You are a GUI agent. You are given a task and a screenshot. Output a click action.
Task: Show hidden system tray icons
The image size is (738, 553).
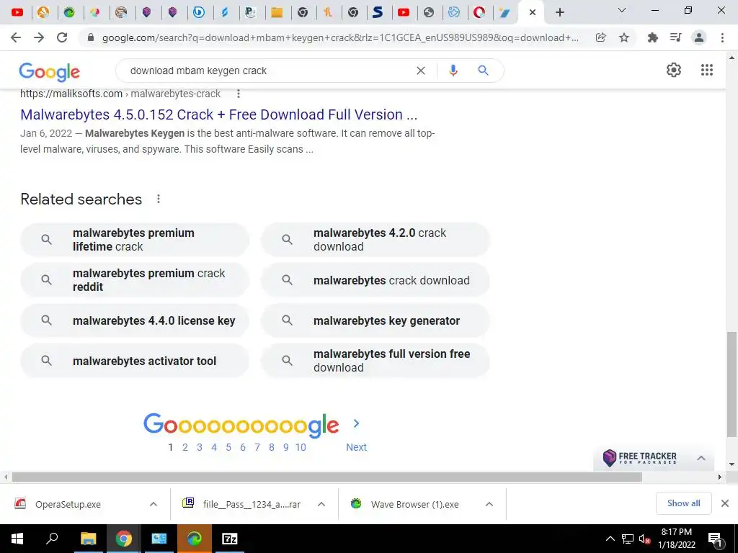tap(610, 539)
